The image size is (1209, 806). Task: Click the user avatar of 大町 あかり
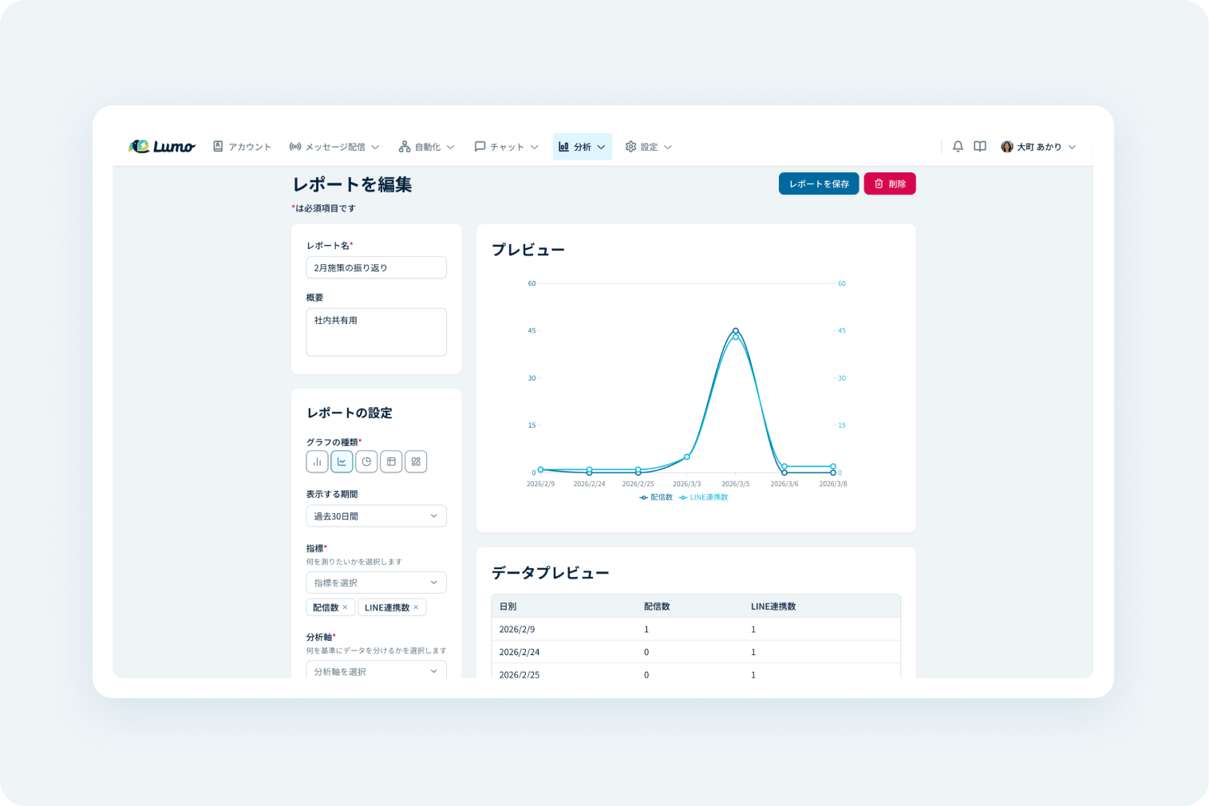(x=1007, y=146)
